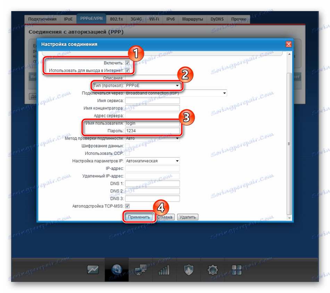Open the home network computers icon
Screen dimensions: 330x293
point(141,270)
